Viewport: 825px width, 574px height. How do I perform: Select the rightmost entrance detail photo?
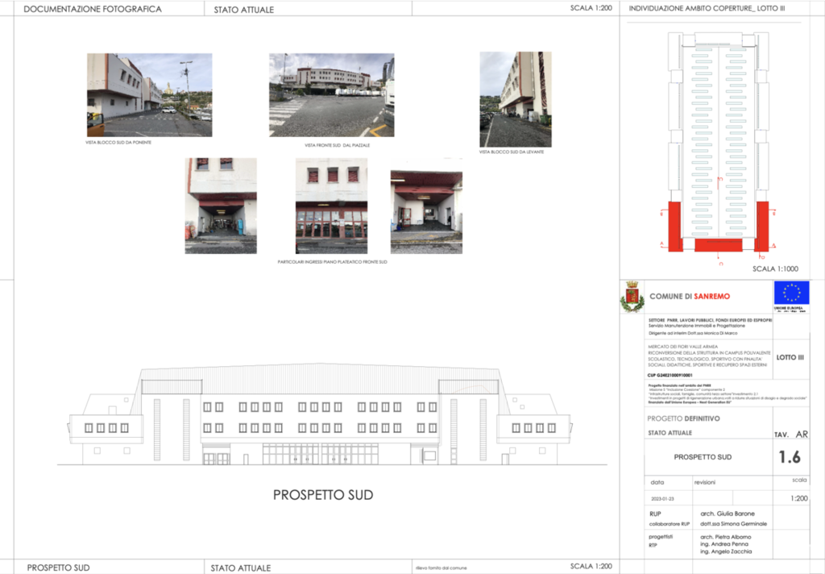pyautogui.click(x=426, y=211)
